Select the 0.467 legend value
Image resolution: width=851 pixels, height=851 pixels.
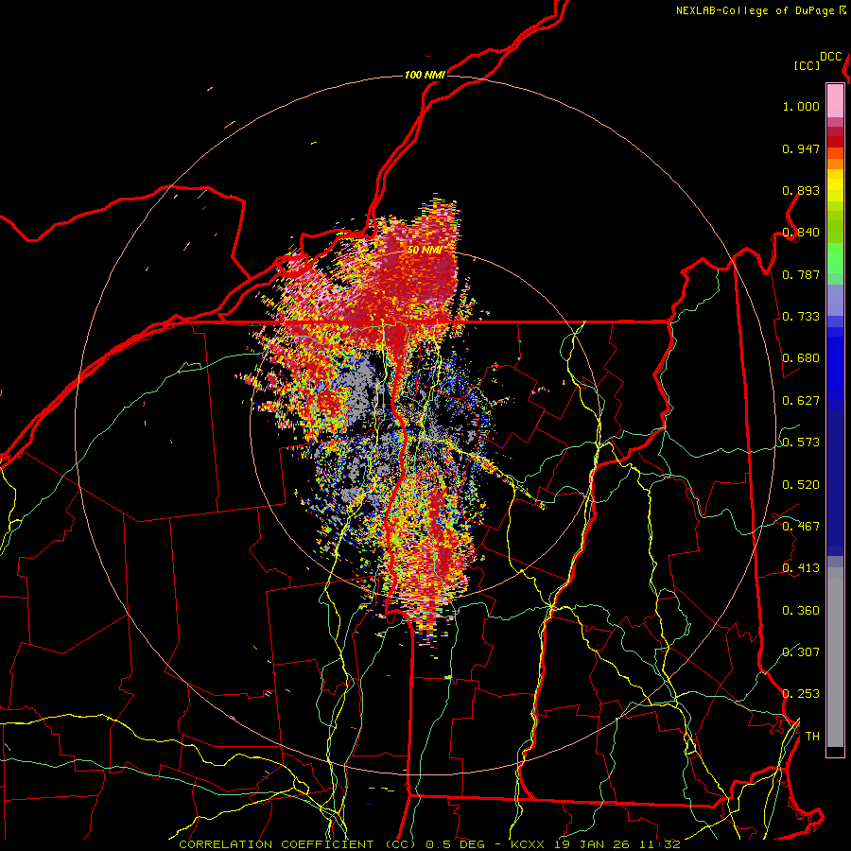[x=801, y=527]
